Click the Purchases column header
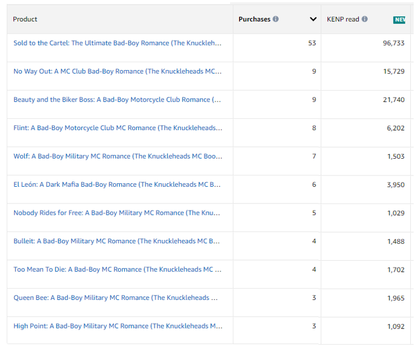Viewport: 417px width, 352px height. pos(254,19)
